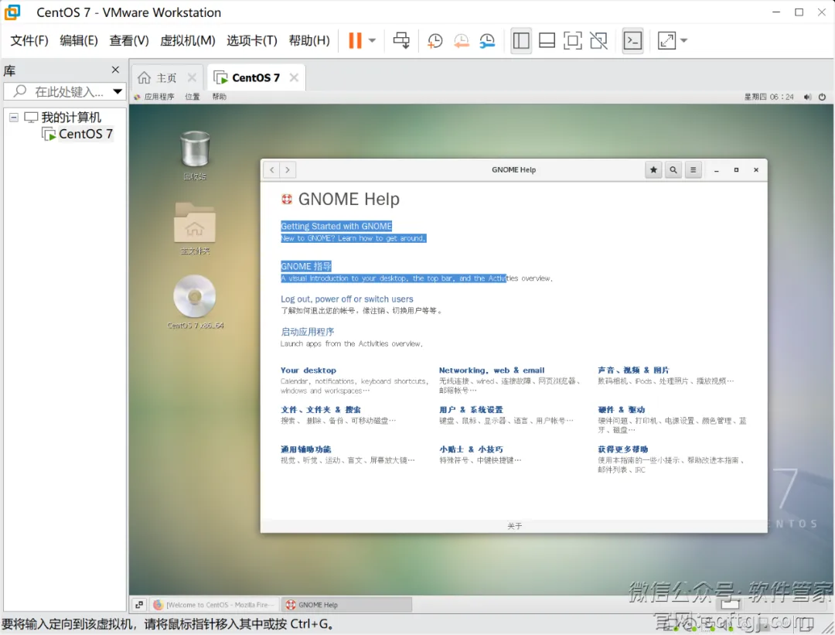The width and height of the screenshot is (835, 635).
Task: Click the guest show desktop icon
Action: coord(139,605)
